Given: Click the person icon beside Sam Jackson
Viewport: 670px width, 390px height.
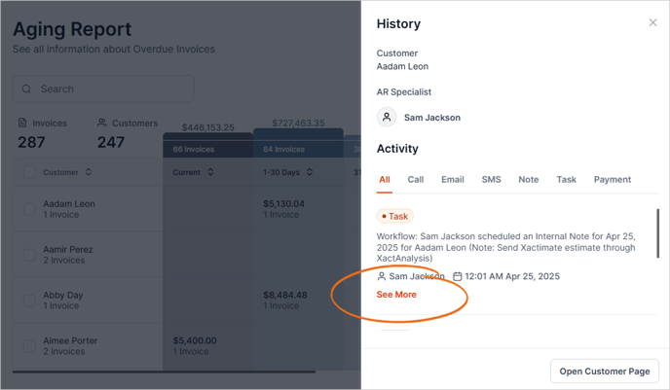Looking at the screenshot, I should pos(382,276).
